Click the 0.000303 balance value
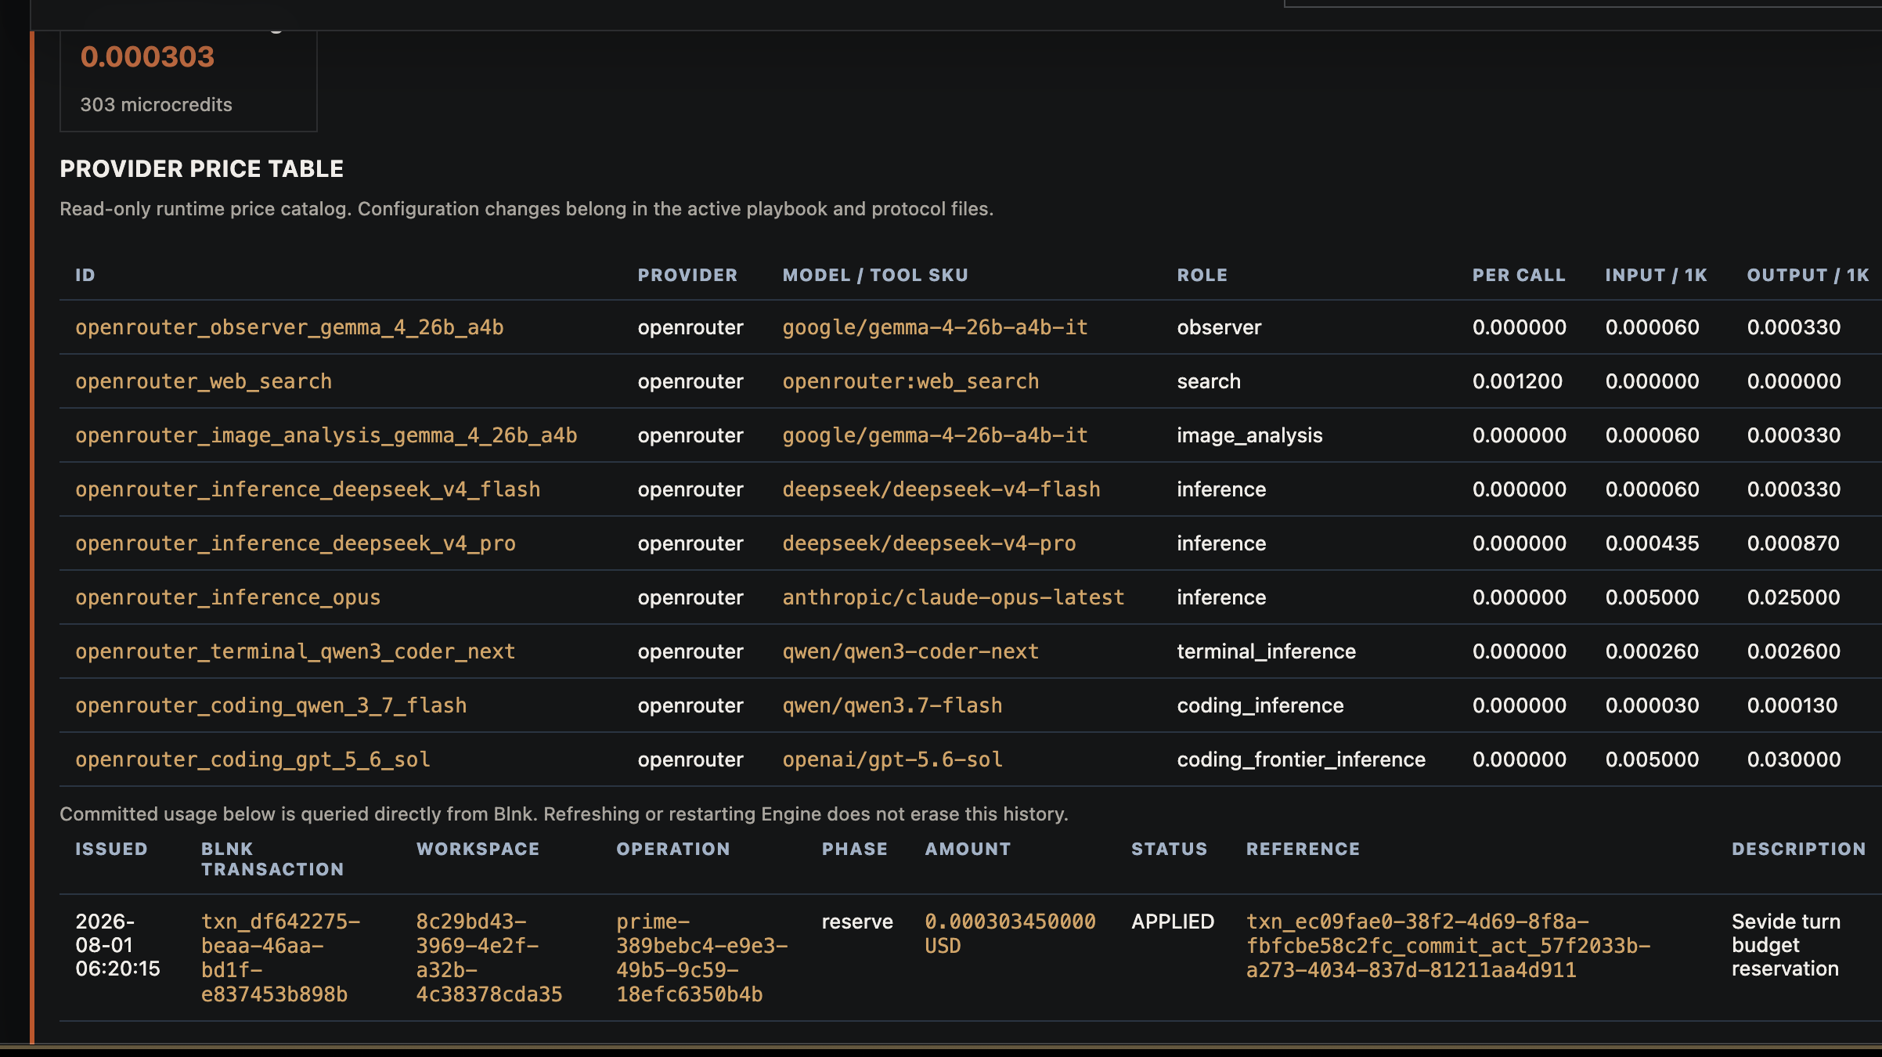Screen dimensions: 1882x1057 click(147, 56)
